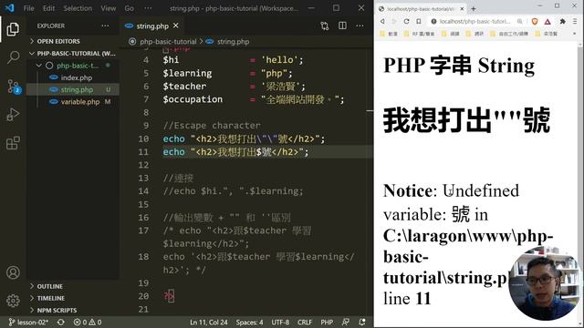Switch to the string.php editor tab
This screenshot has width=584, height=328.
[x=152, y=26]
